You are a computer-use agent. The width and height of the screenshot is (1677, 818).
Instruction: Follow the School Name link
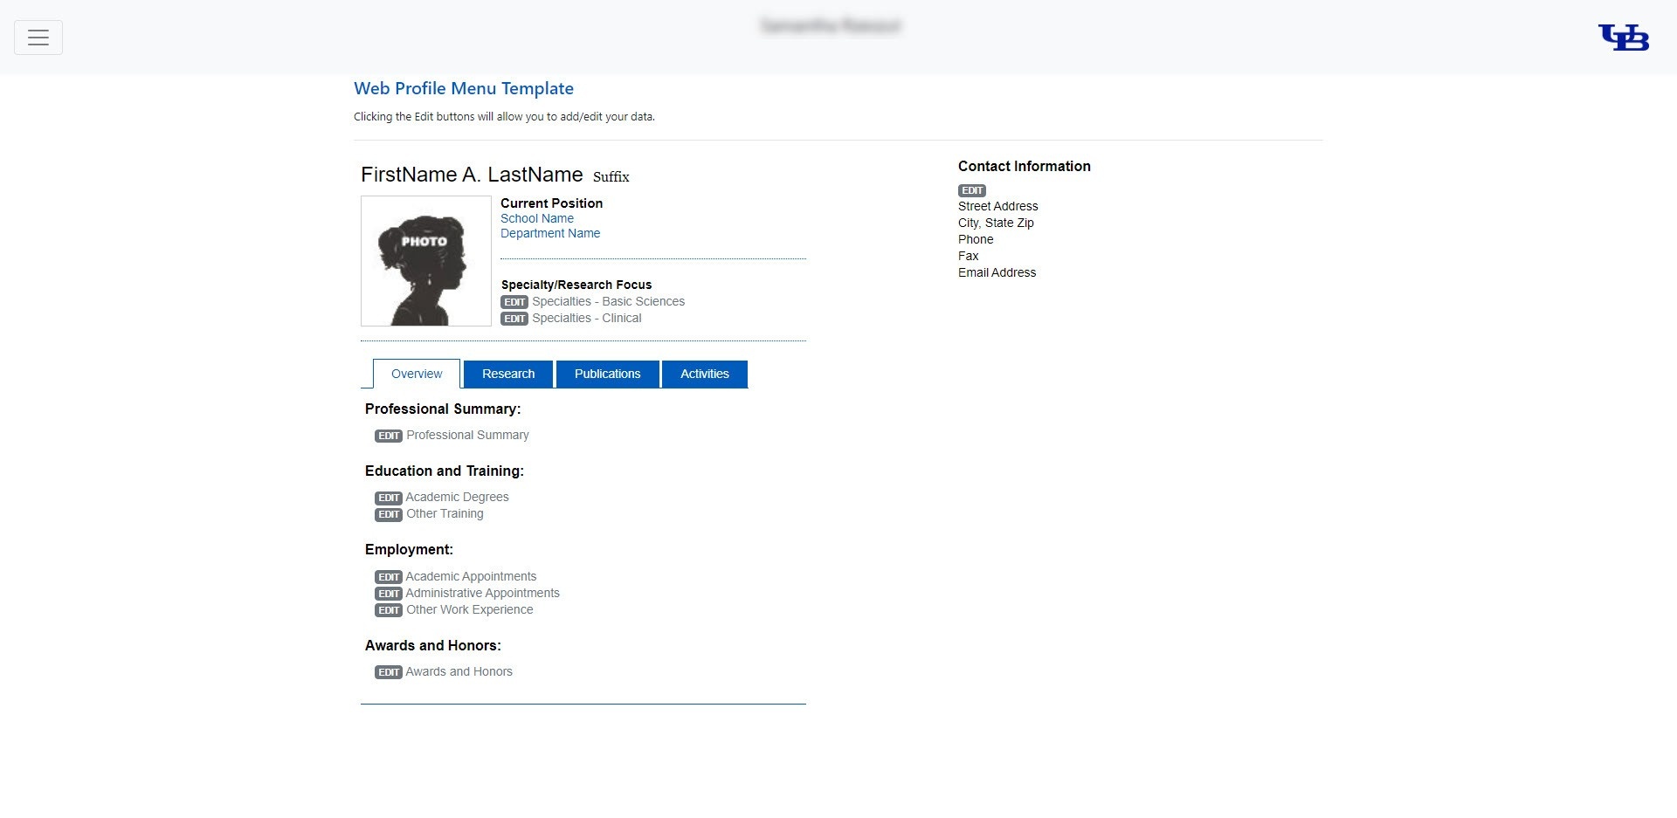click(537, 218)
